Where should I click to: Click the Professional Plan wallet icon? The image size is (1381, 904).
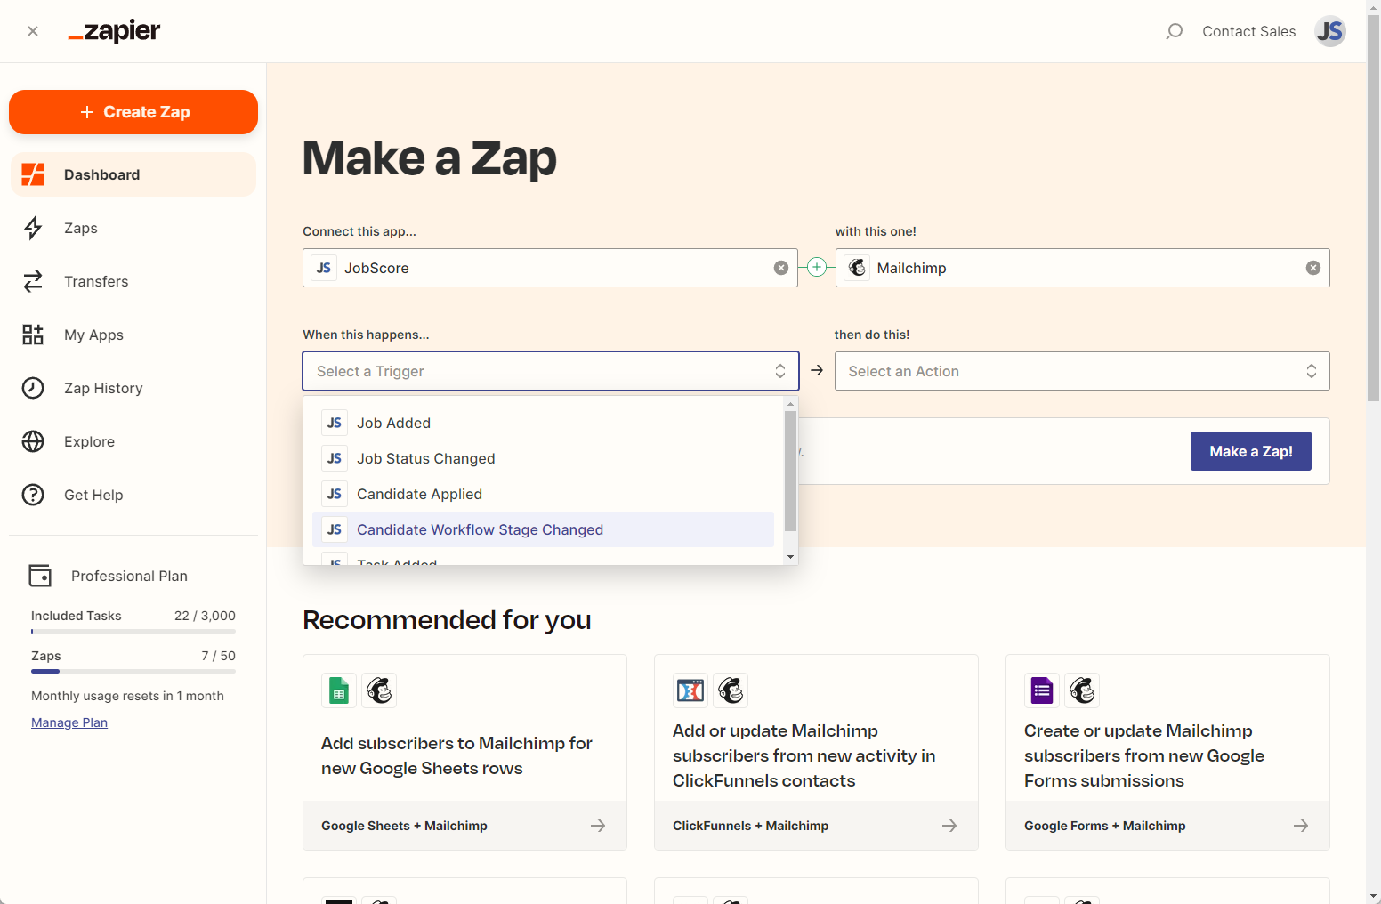[40, 576]
